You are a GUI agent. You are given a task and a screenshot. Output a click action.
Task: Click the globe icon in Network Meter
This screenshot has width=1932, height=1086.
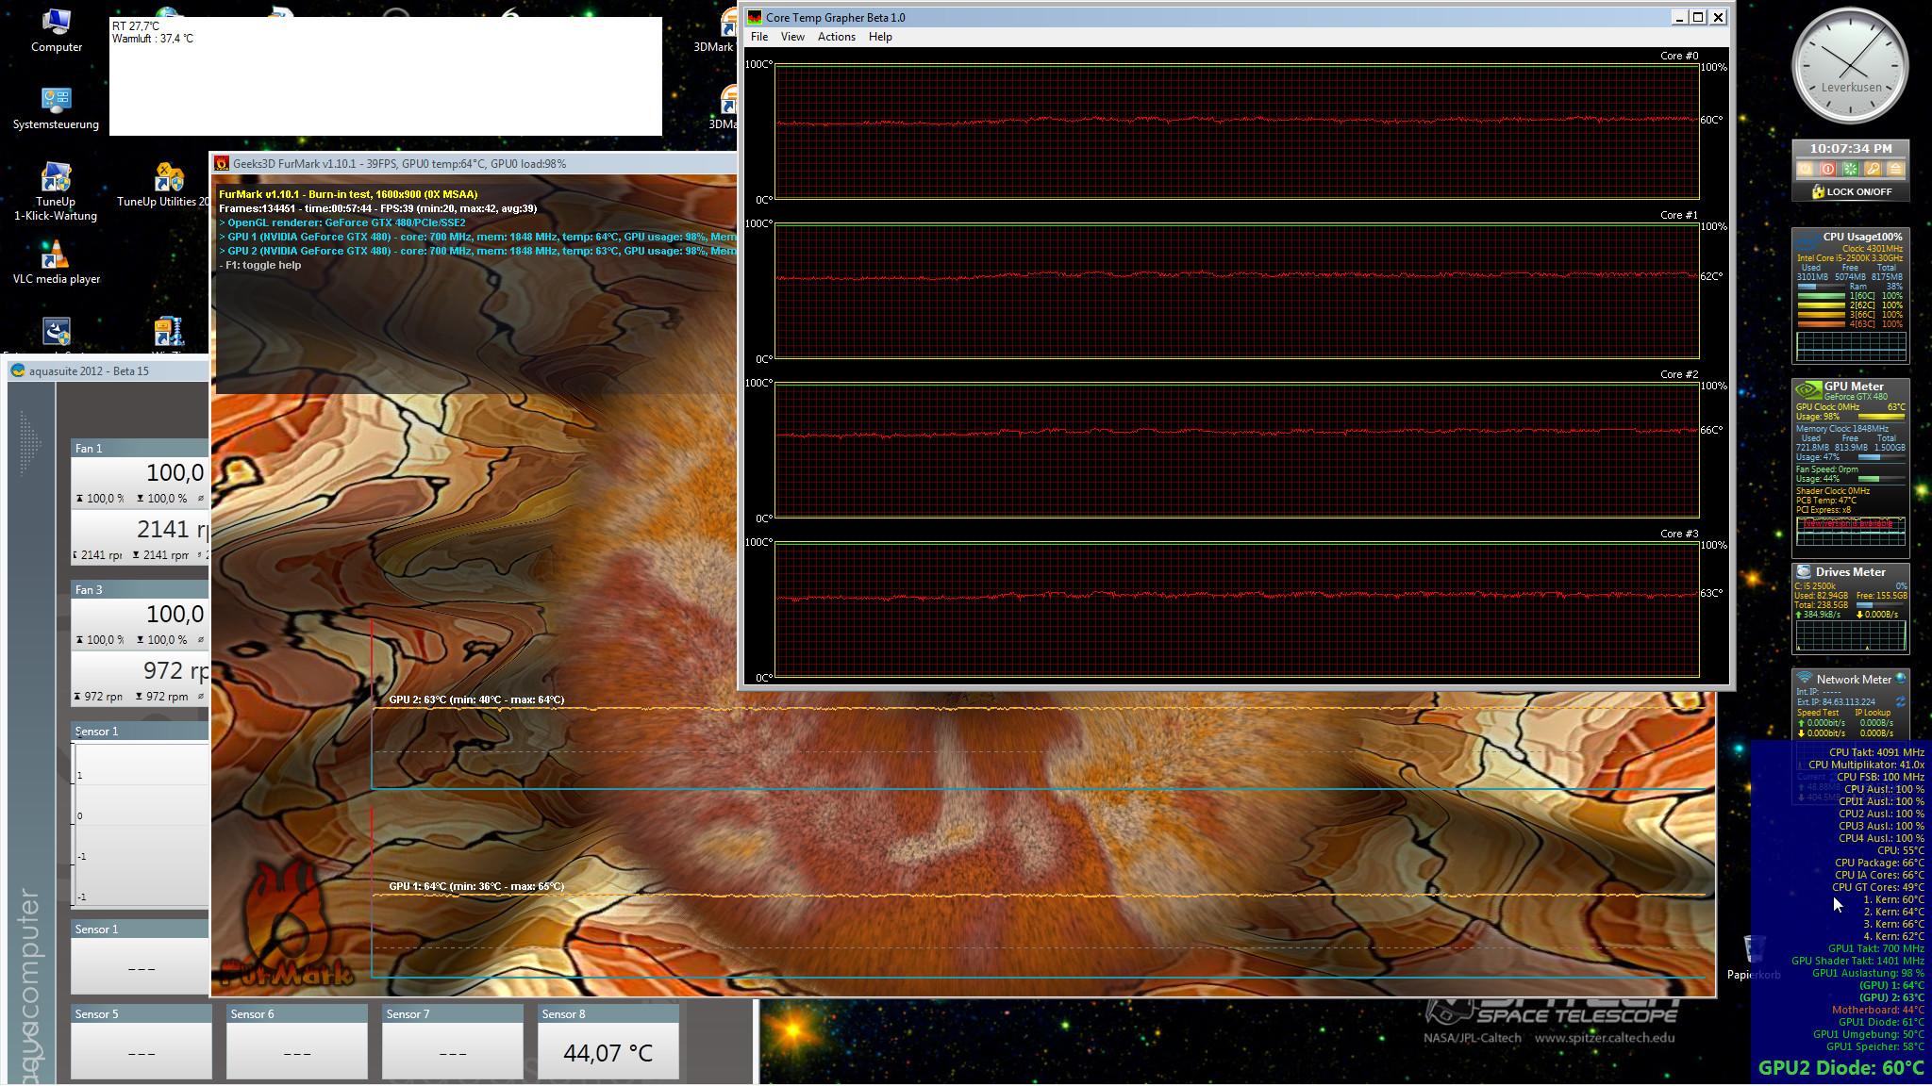[1900, 679]
